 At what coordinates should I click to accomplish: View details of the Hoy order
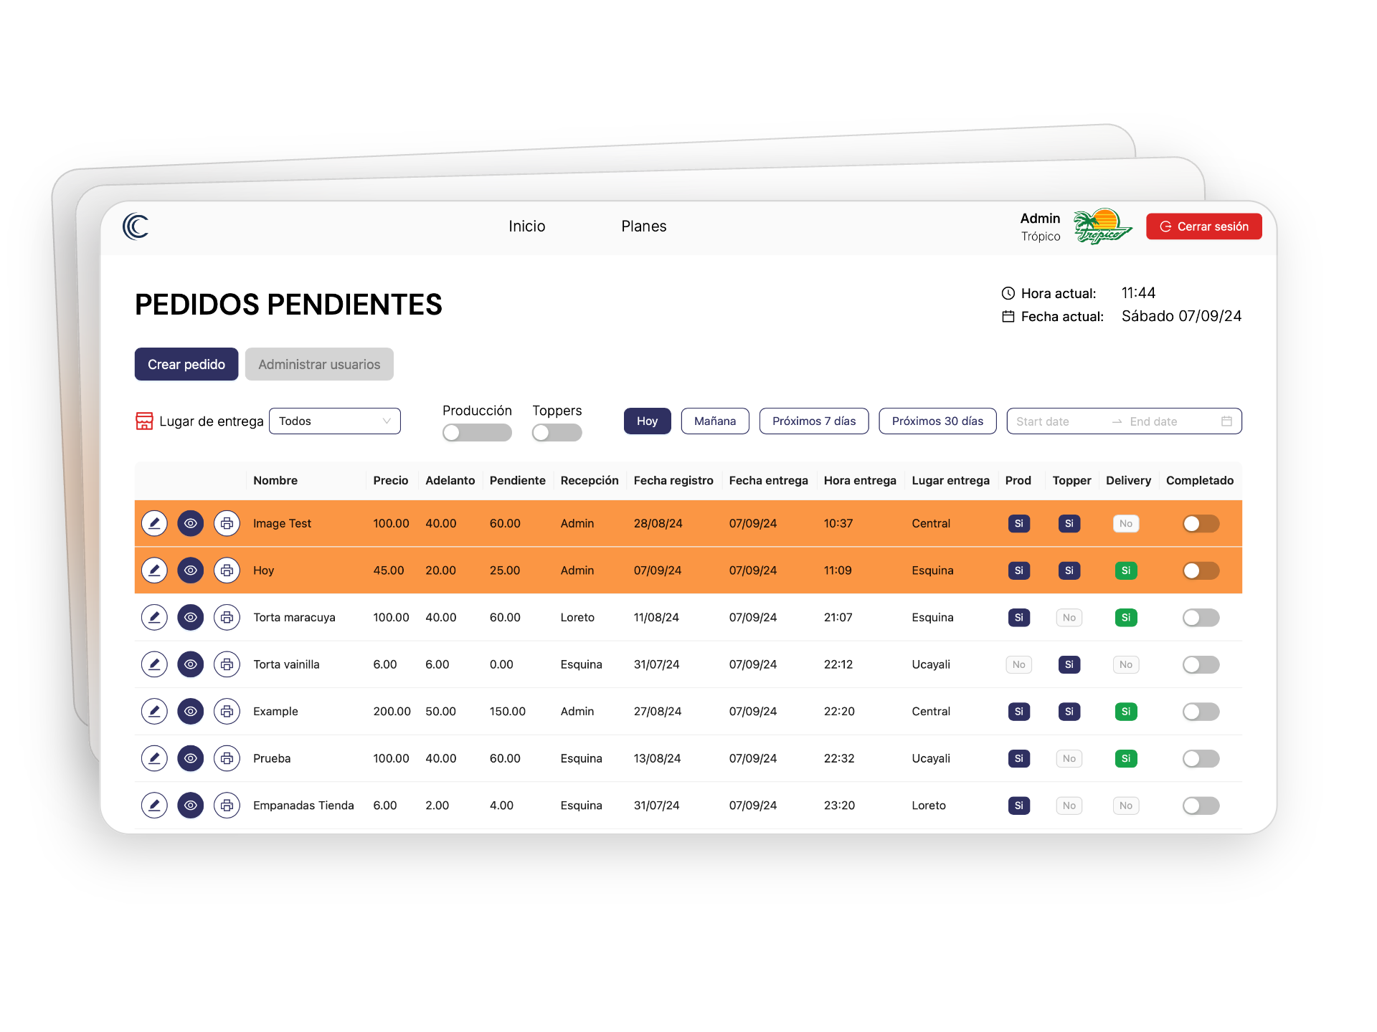190,570
